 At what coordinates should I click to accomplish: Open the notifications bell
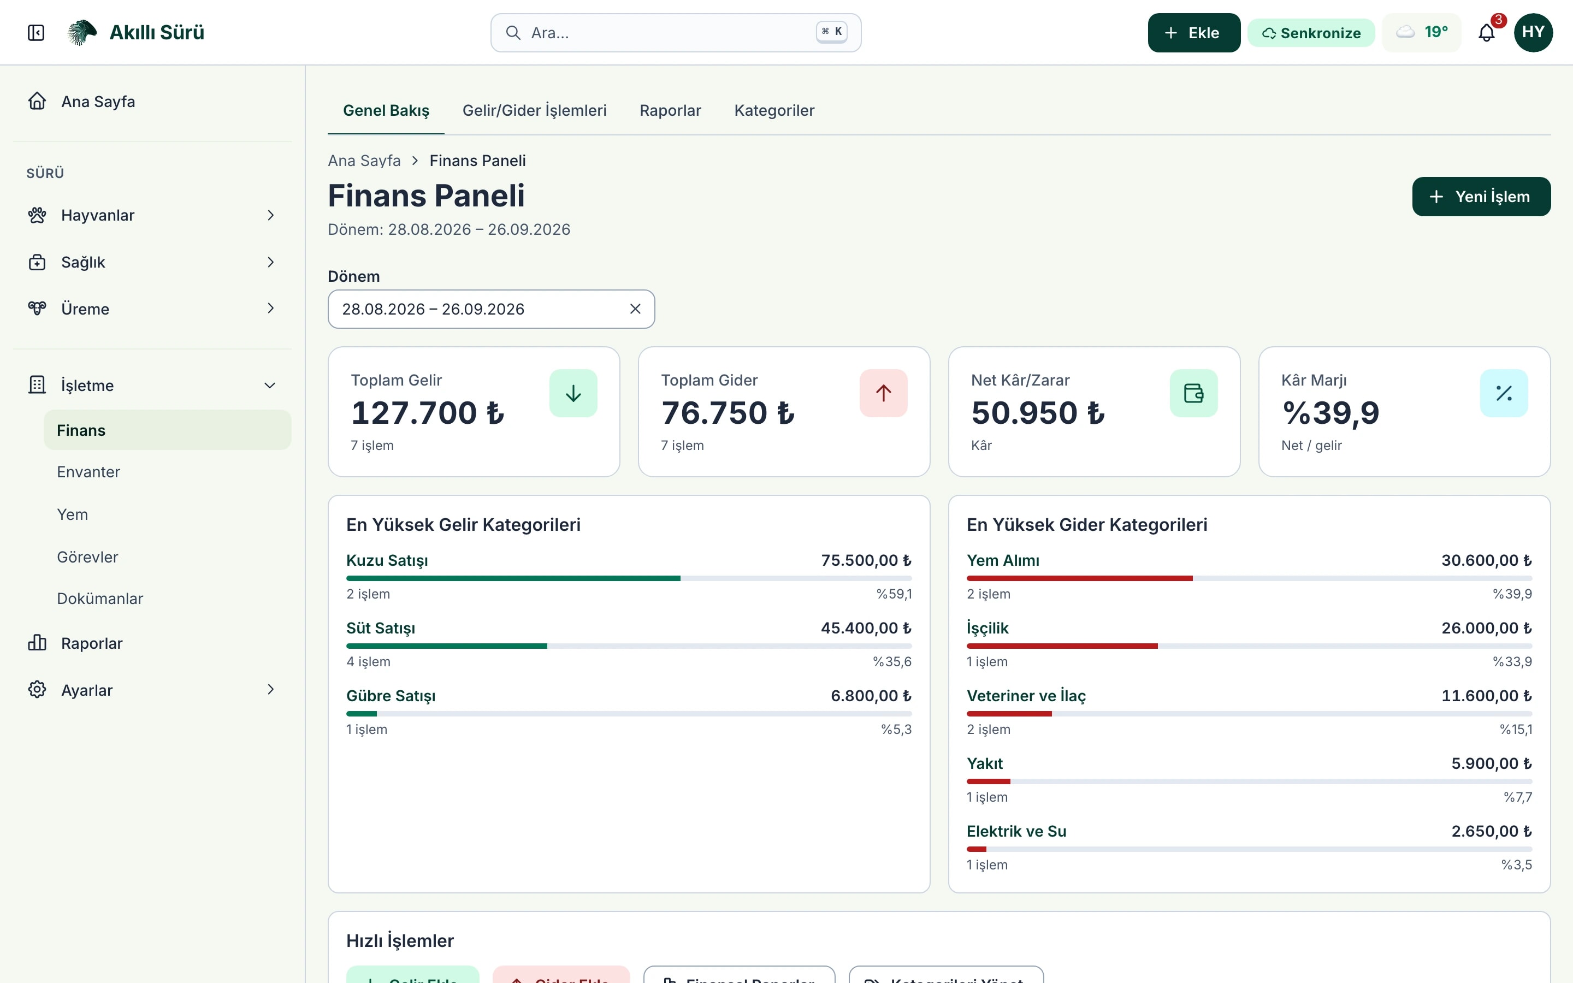coord(1486,33)
